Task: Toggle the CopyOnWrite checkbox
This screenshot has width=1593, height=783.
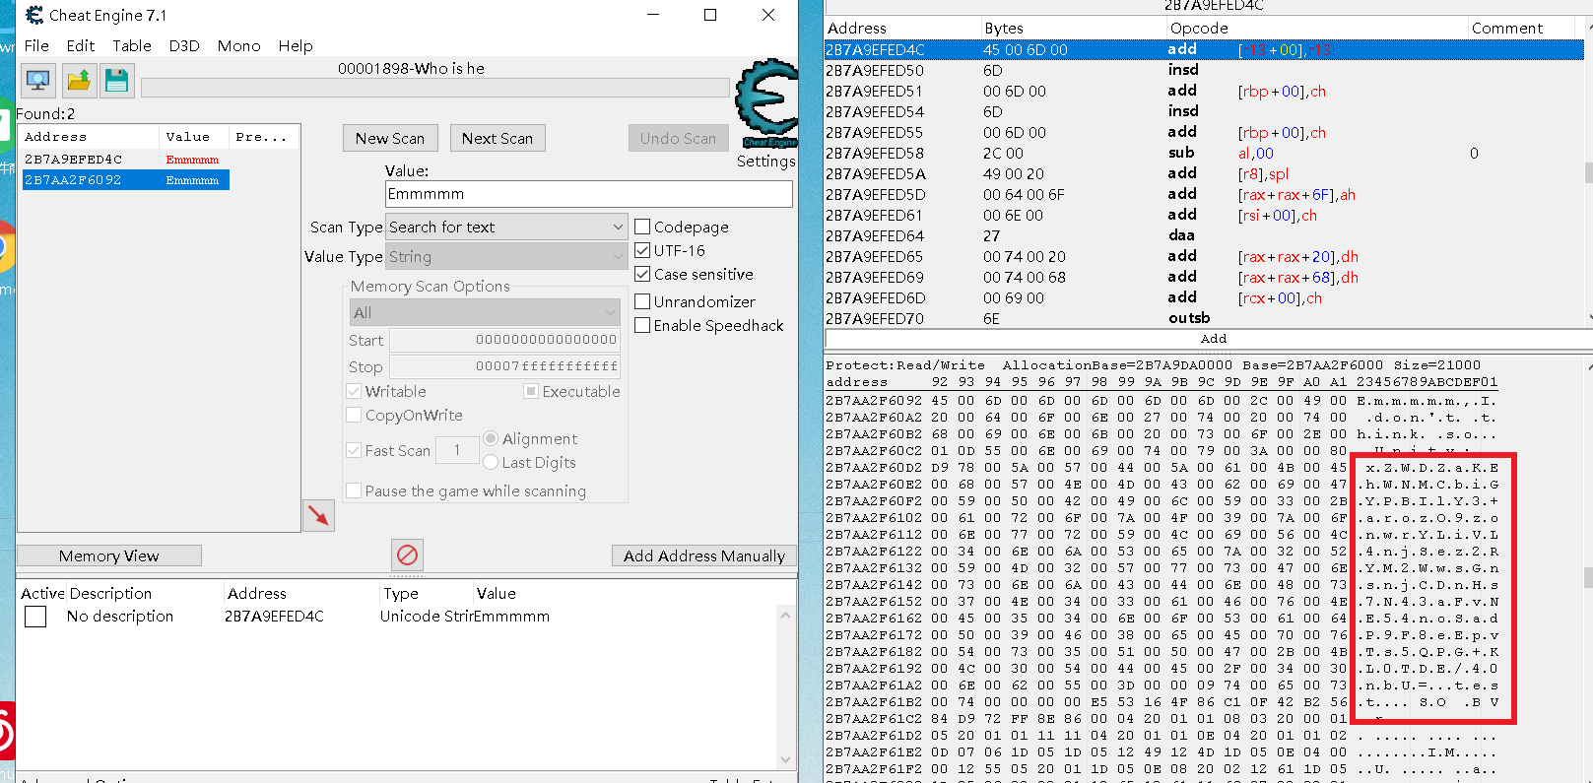Action: (x=354, y=415)
